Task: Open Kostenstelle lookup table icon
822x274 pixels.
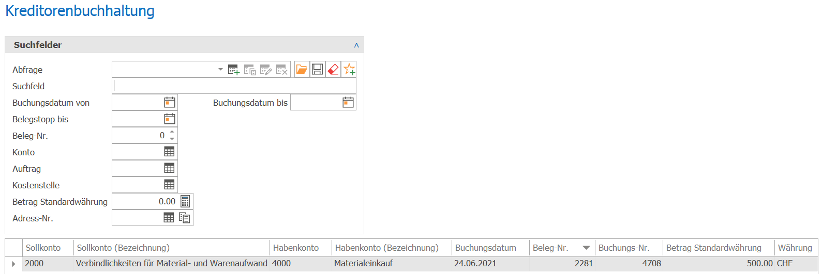Action: [169, 185]
